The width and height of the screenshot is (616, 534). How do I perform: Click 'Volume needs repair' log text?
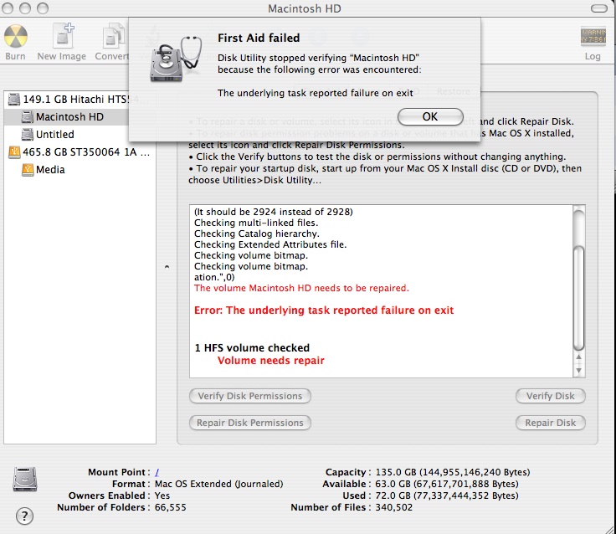pos(270,360)
